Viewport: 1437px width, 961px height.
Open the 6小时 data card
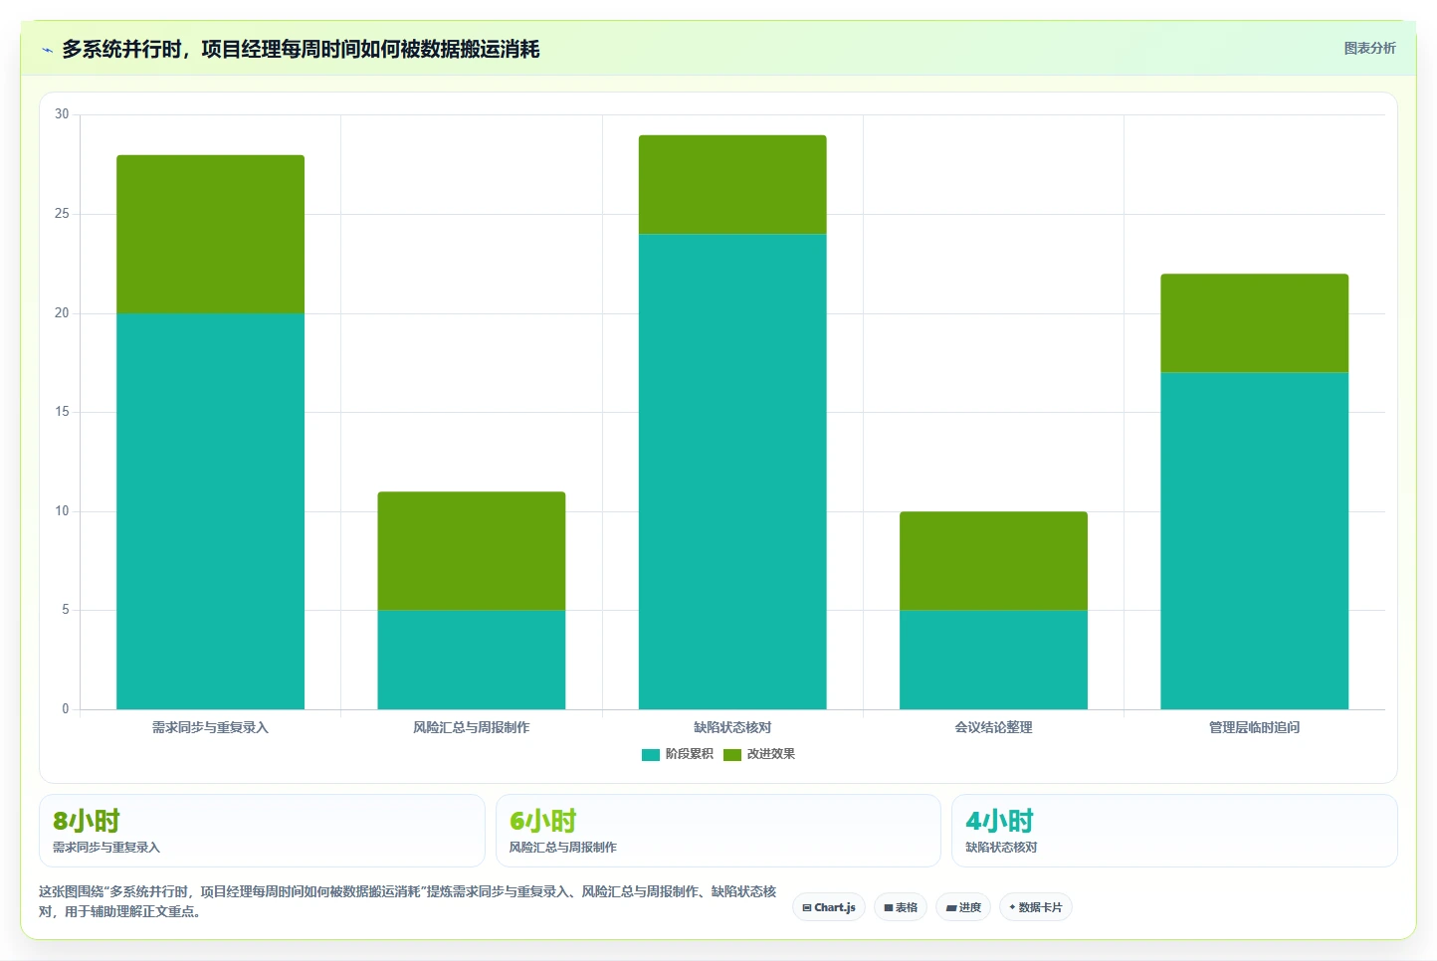pos(718,831)
